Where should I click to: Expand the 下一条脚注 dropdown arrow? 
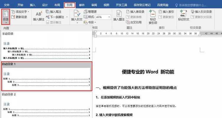click(x=67, y=17)
